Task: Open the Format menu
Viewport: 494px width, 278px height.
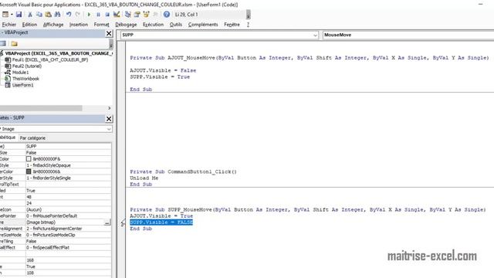Action: 101,25
